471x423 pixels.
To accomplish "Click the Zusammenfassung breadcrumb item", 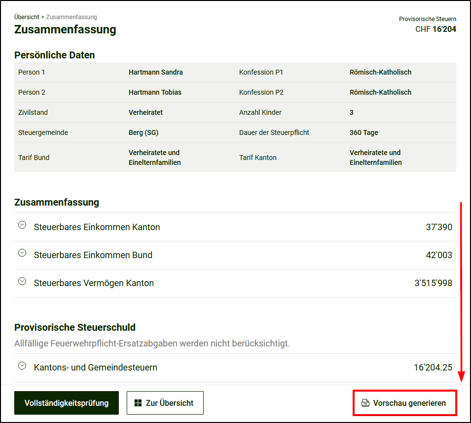I will pos(72,17).
